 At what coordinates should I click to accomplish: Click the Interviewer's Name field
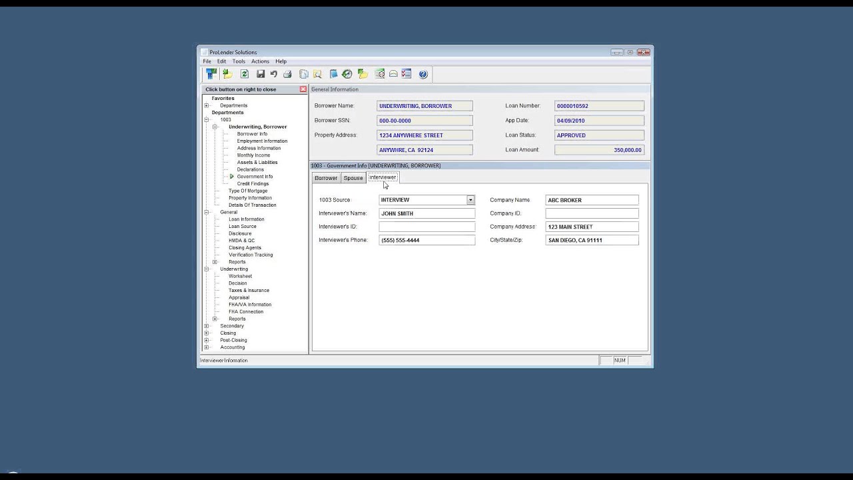point(427,213)
